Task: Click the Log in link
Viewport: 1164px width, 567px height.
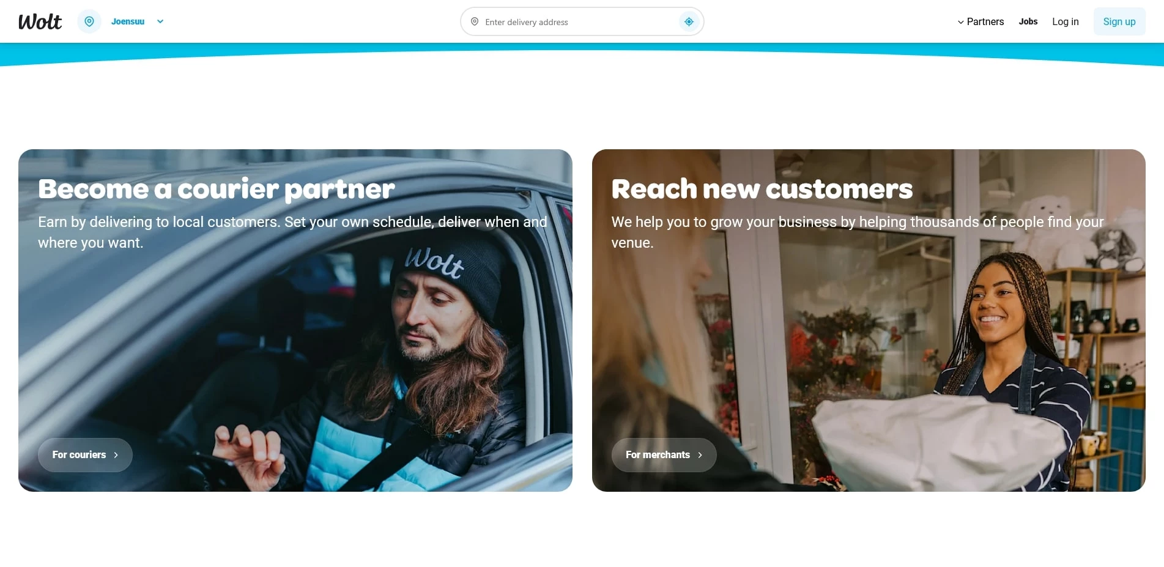Action: [x=1065, y=21]
